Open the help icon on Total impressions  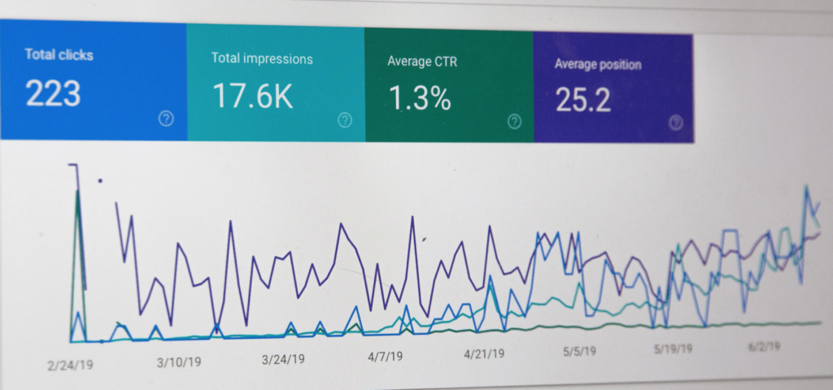click(345, 120)
